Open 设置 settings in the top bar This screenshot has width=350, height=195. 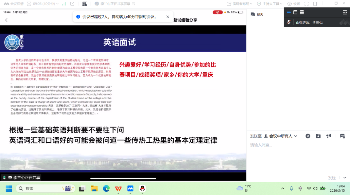click(x=294, y=4)
